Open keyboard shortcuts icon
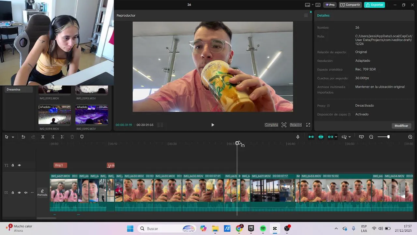The width and height of the screenshot is (417, 235). point(318,5)
